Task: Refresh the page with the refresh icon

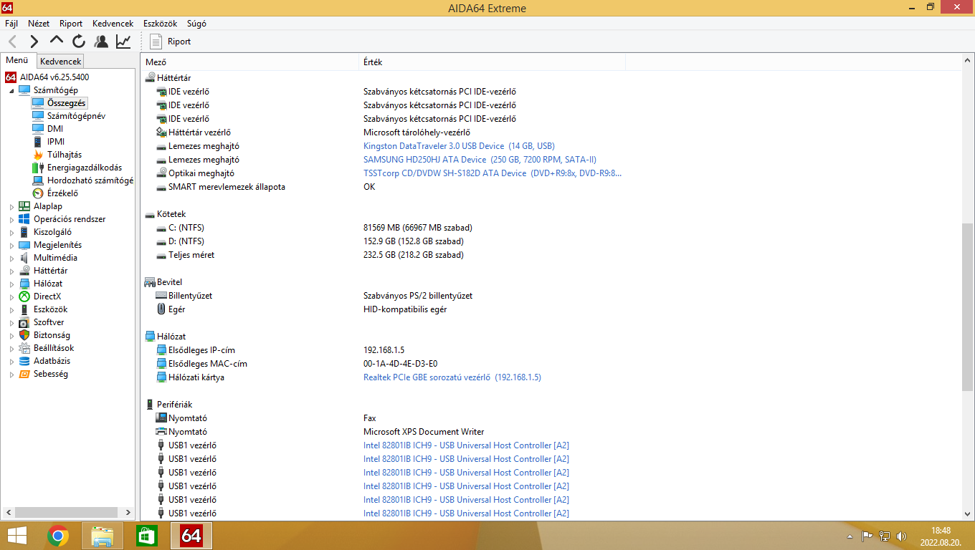Action: 79,42
